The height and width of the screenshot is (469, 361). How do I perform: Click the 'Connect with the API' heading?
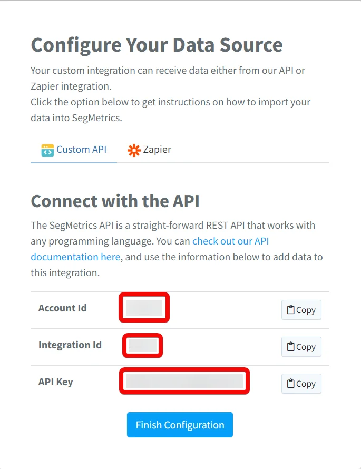pyautogui.click(x=115, y=201)
